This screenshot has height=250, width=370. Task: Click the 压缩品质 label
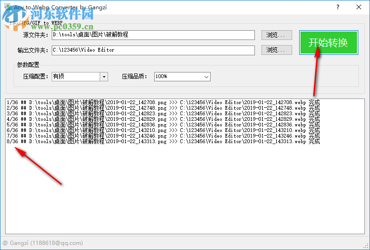click(134, 77)
